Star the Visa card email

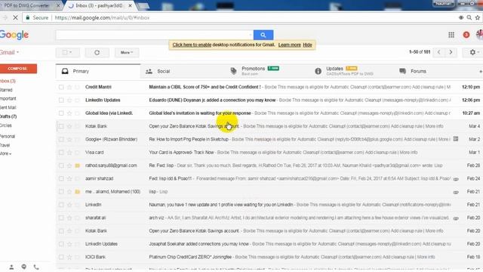69,153
